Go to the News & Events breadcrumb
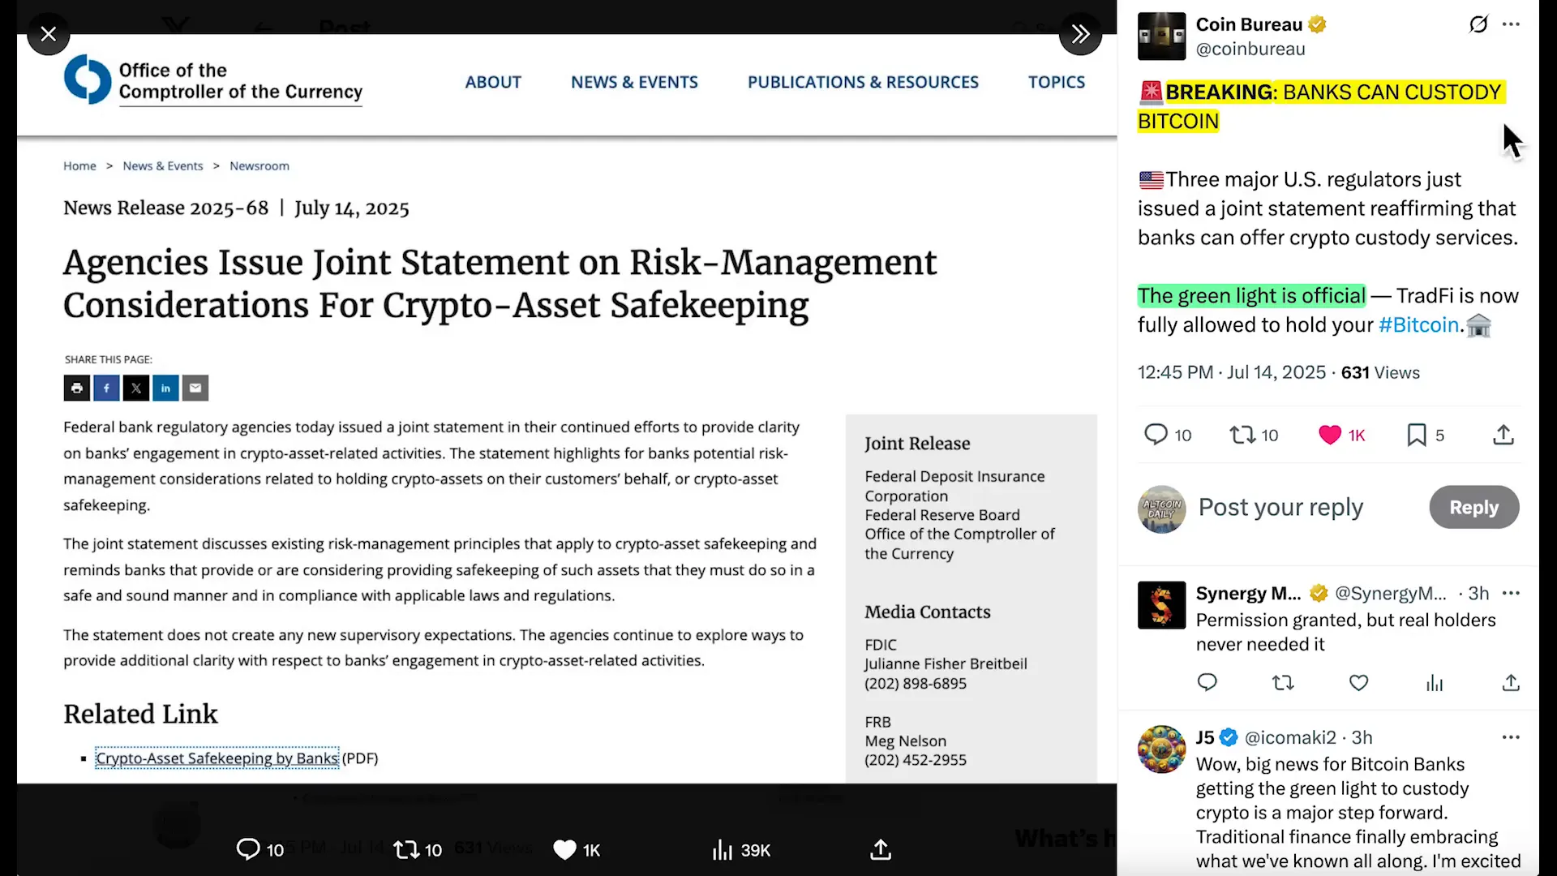The height and width of the screenshot is (876, 1557). pyautogui.click(x=163, y=165)
